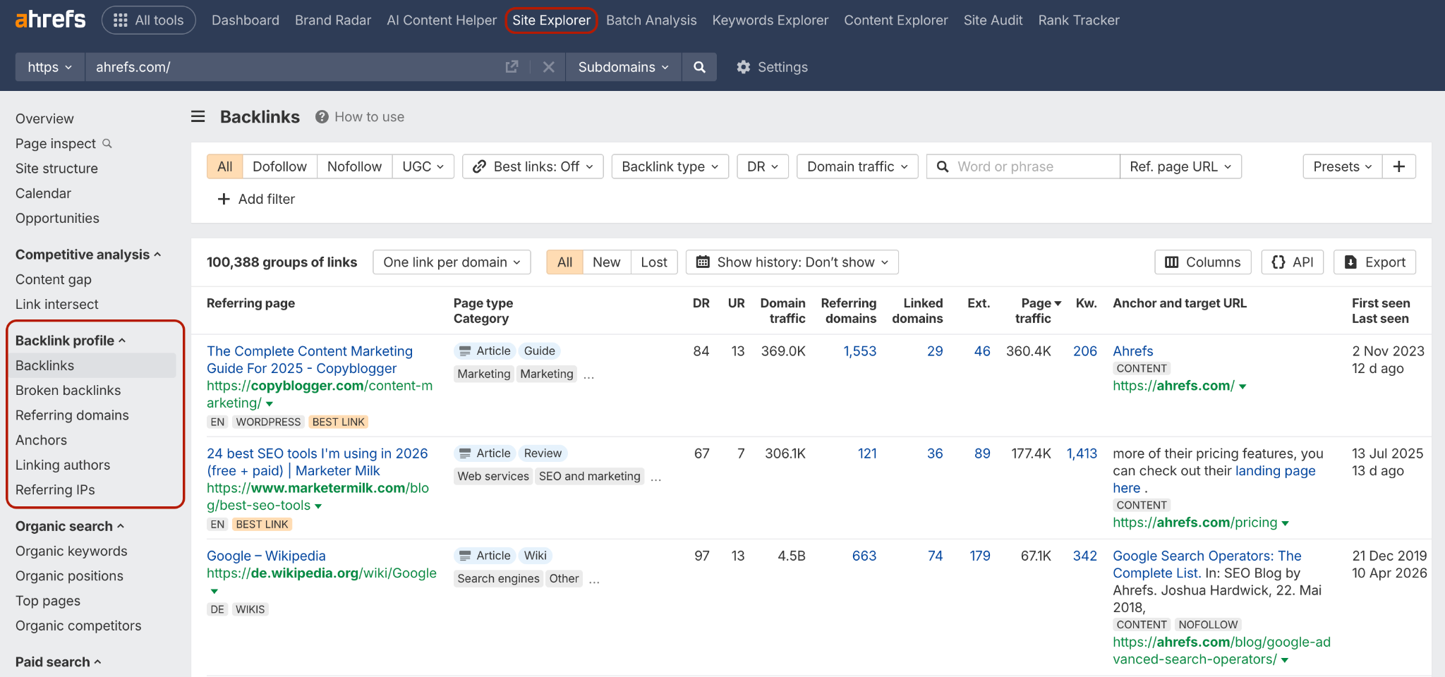Click the Export download button
The height and width of the screenshot is (677, 1445).
pyautogui.click(x=1375, y=262)
